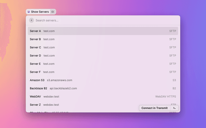206x128 pixels.
Task: Focus the Search servers input field
Action: click(x=97, y=20)
